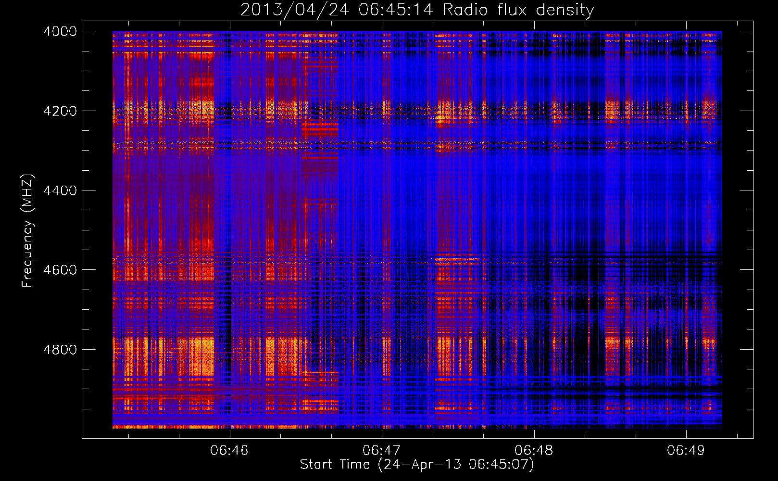Select the 4800 frequency tick label

pos(60,350)
